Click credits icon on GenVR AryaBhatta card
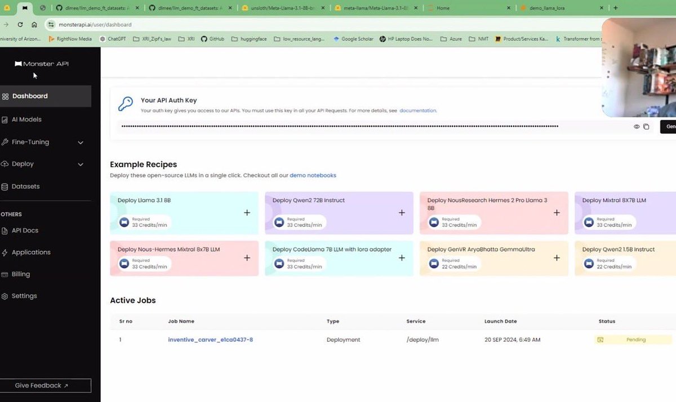The image size is (676, 402). point(434,264)
